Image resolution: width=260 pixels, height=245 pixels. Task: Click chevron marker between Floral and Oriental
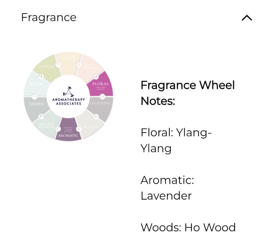(x=102, y=96)
